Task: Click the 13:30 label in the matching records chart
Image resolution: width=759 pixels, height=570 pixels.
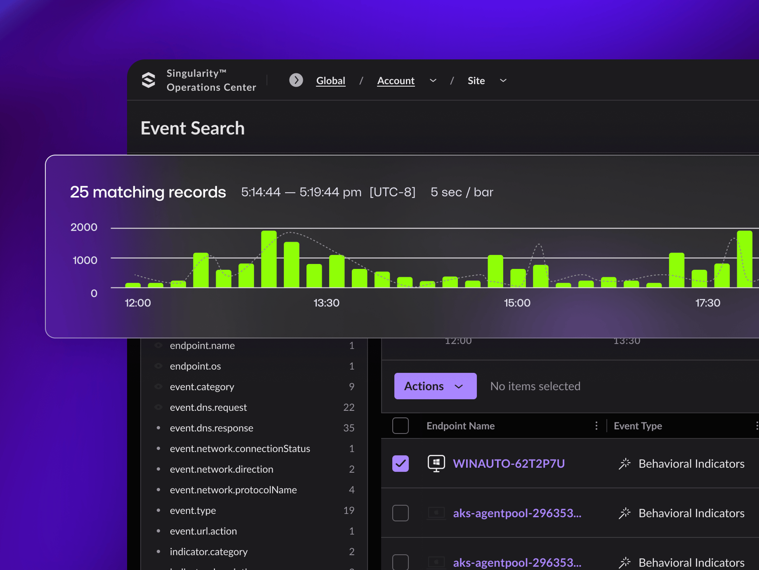Action: 326,303
